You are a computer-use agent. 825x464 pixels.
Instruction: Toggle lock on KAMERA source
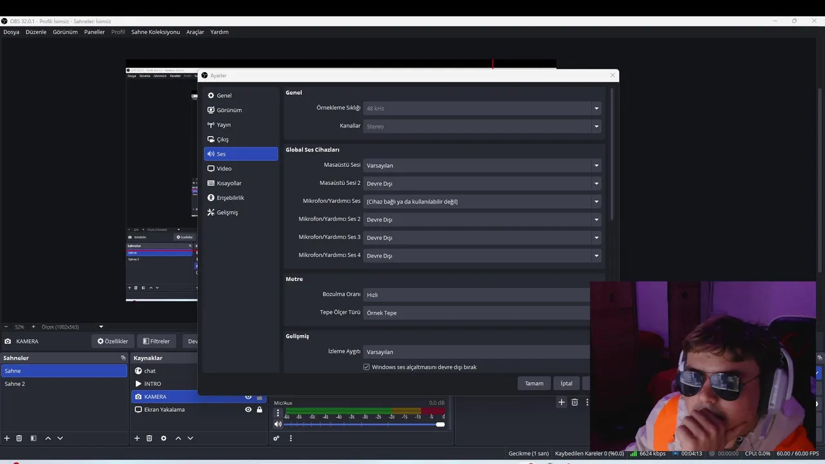pyautogui.click(x=260, y=397)
